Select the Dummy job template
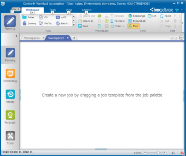The image size is (186, 156). [x=29, y=23]
